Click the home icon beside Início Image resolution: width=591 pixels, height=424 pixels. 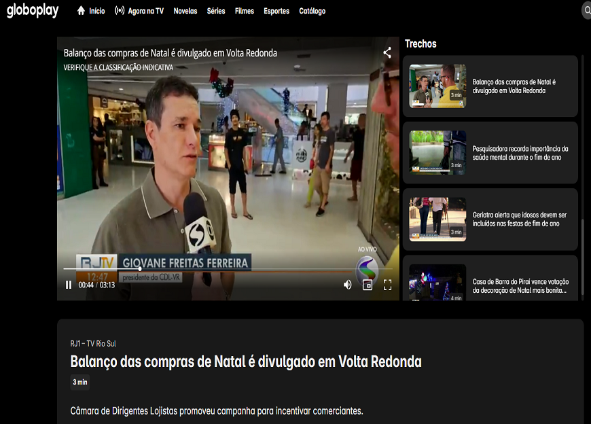pyautogui.click(x=81, y=11)
